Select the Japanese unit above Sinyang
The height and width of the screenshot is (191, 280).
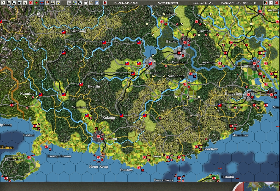[197, 22]
